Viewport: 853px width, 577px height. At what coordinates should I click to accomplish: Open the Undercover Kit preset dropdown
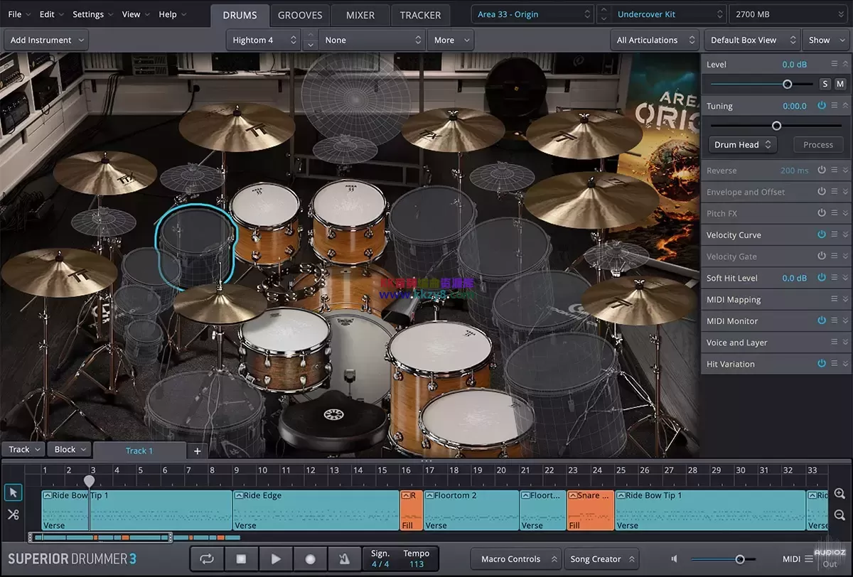669,14
